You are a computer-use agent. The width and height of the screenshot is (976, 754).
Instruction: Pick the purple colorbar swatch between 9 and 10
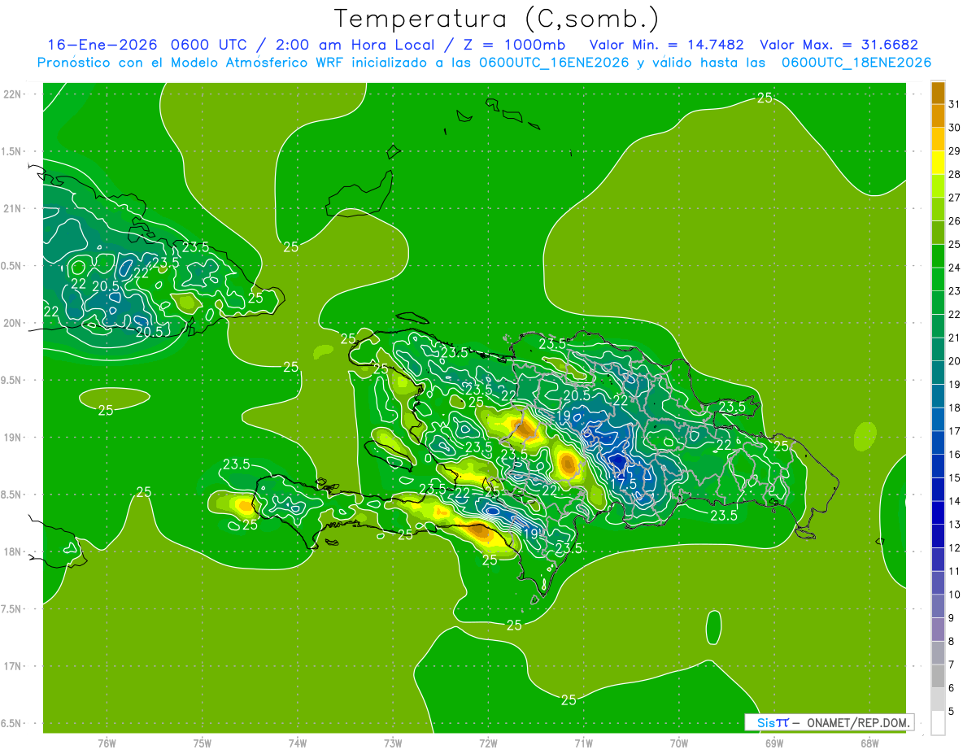click(938, 607)
